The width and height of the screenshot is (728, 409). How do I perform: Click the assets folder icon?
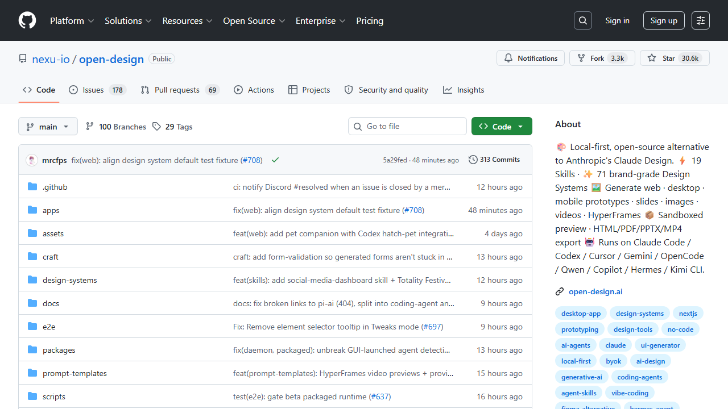(32, 233)
